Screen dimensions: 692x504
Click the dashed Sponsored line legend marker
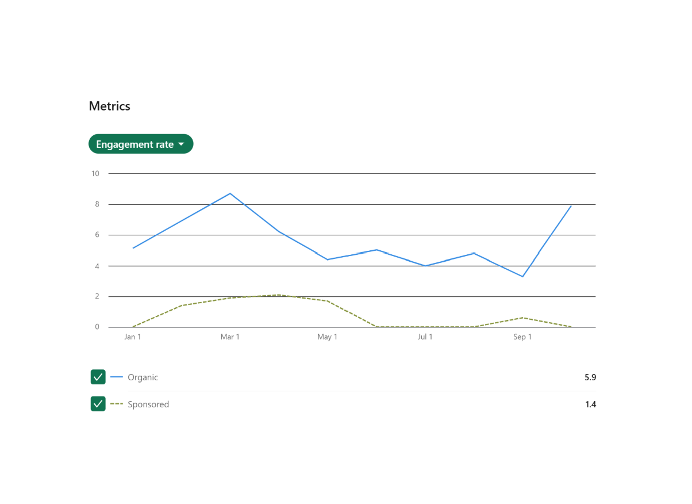(x=117, y=404)
